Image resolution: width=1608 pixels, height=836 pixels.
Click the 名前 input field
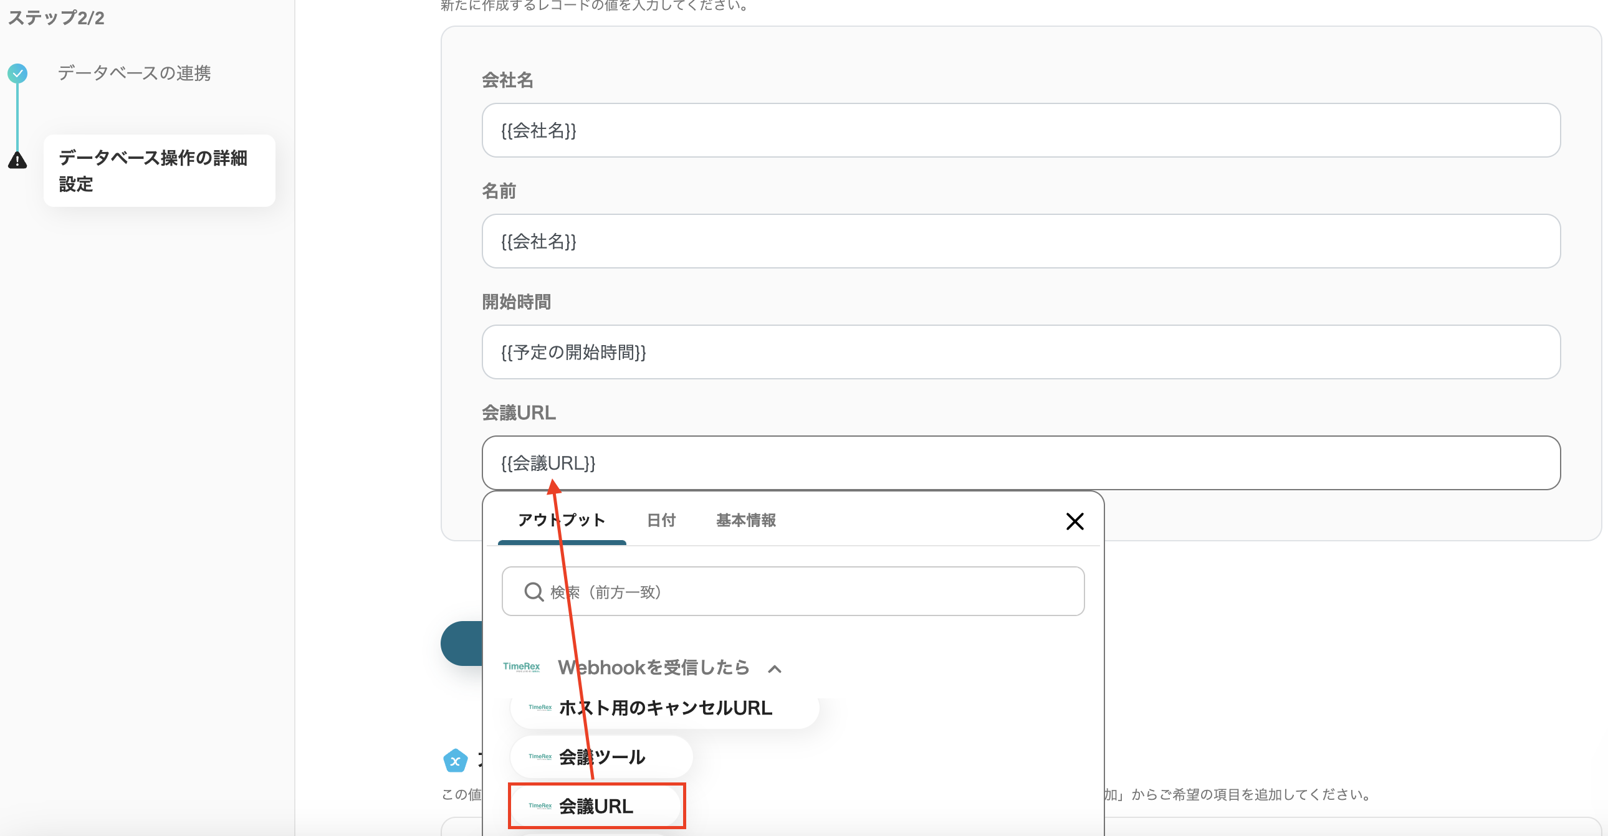(x=1021, y=242)
